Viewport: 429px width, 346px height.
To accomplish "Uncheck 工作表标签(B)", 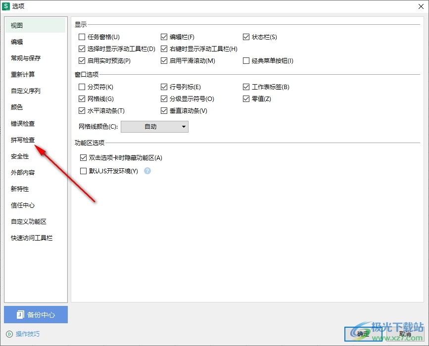I will pos(246,87).
